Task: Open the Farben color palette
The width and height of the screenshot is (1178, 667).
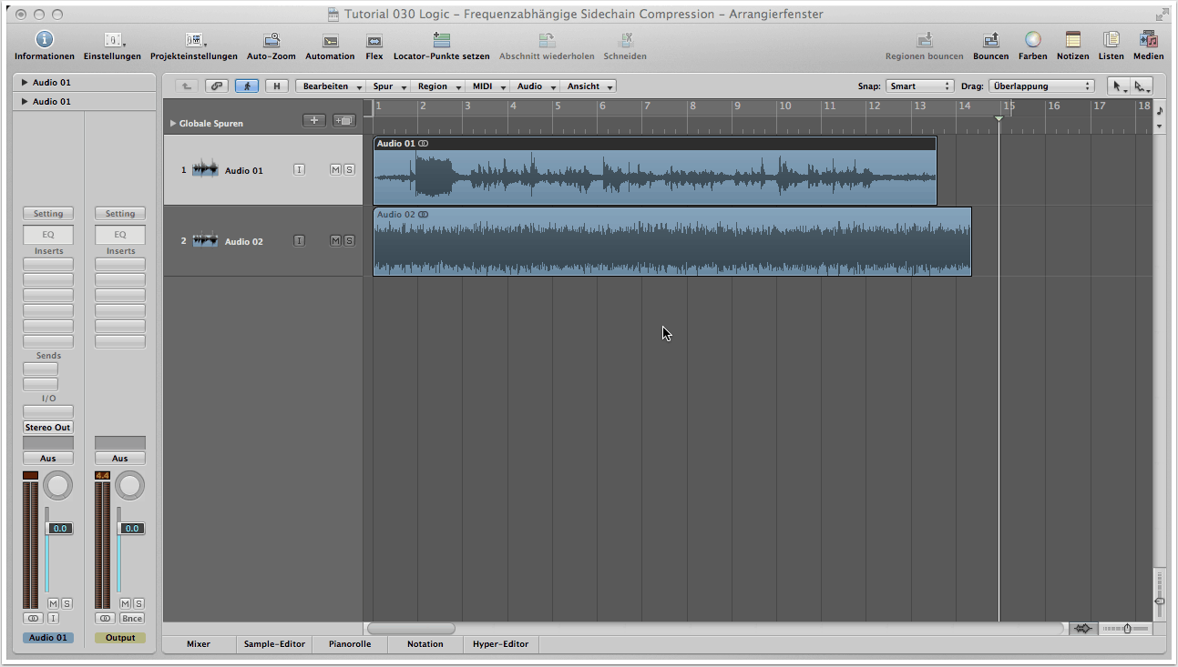Action: coord(1032,40)
